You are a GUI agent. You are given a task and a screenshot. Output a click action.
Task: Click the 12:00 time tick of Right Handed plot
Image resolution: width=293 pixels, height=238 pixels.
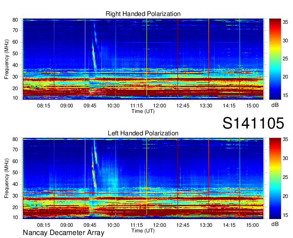[x=159, y=106]
